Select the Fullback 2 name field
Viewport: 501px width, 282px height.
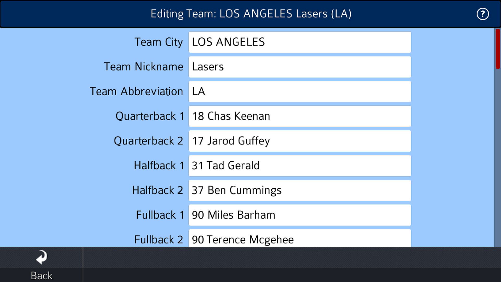point(300,239)
